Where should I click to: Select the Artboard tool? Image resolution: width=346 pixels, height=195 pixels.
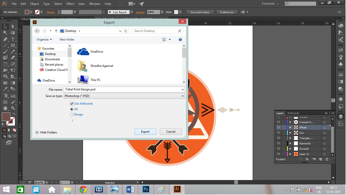point(5,102)
